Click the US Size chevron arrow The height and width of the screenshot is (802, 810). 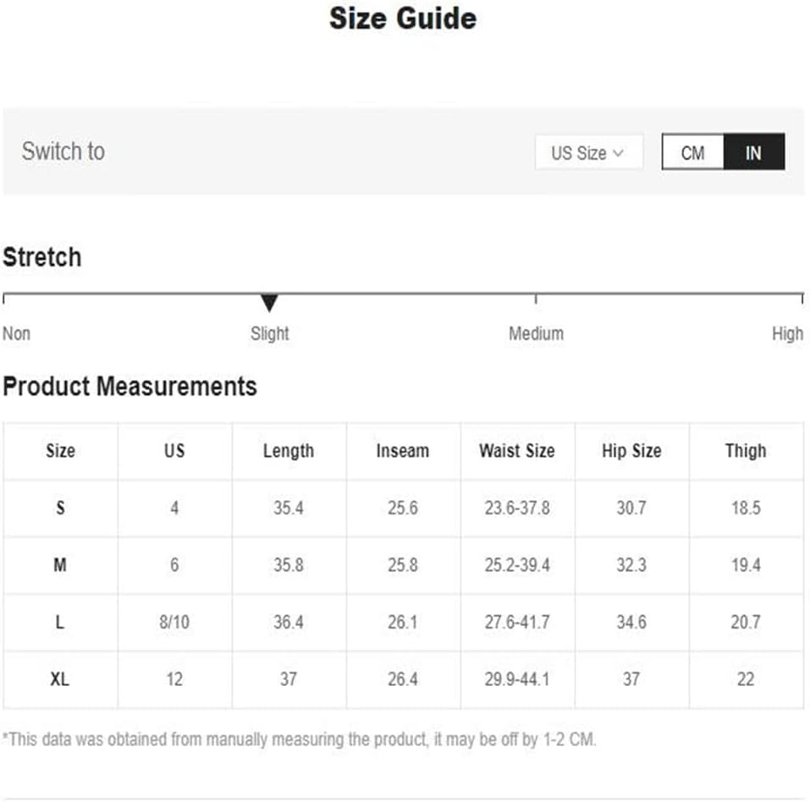(x=618, y=153)
